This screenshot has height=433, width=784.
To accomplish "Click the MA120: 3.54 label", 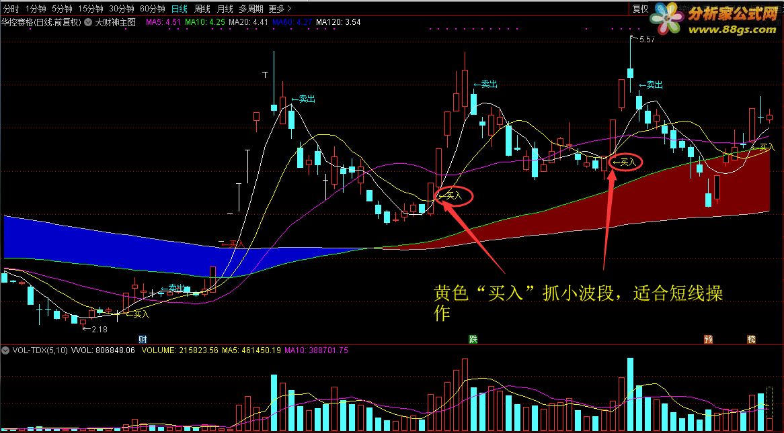I will [x=338, y=22].
